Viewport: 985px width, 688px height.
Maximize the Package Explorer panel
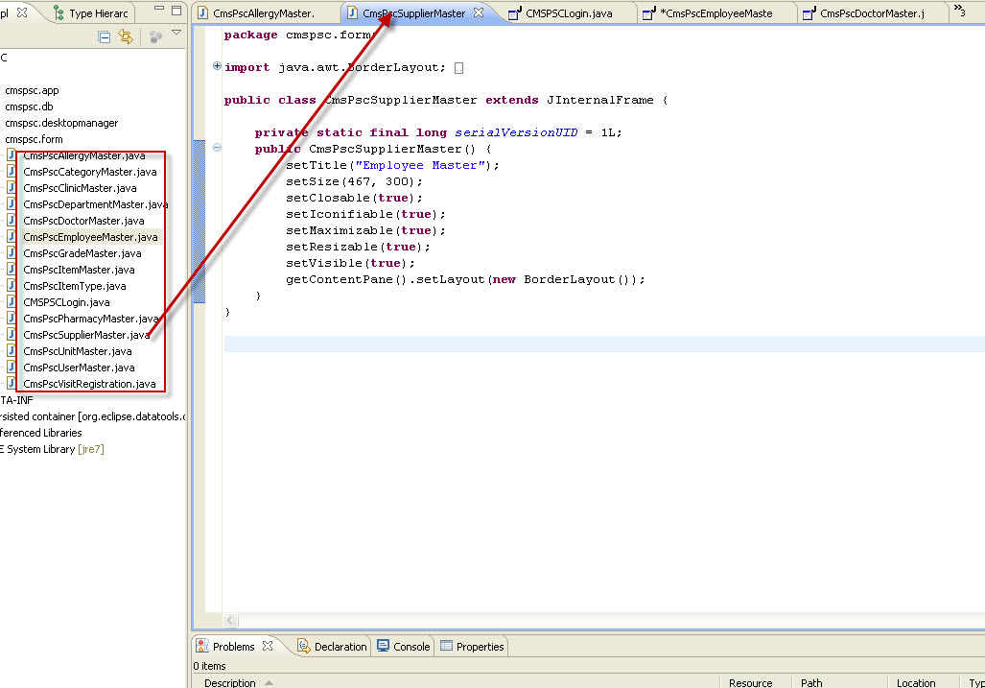pos(176,10)
